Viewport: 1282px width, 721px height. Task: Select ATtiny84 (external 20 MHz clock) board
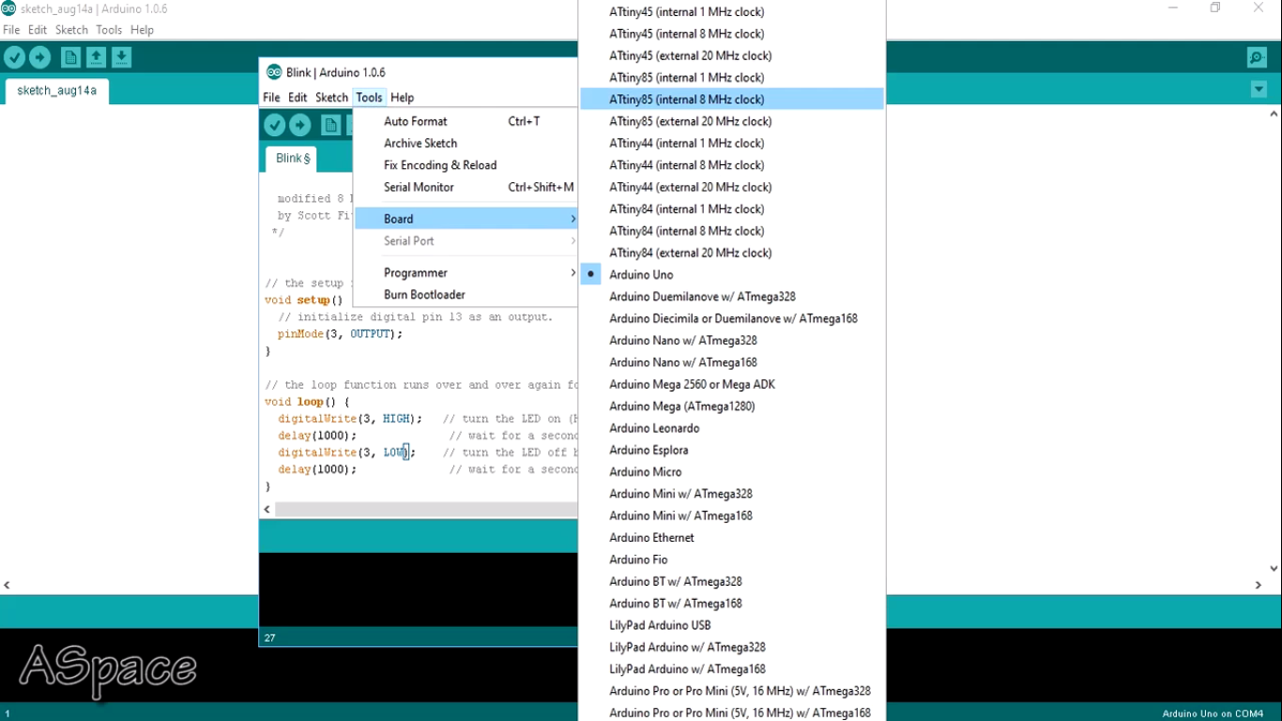pyautogui.click(x=732, y=253)
